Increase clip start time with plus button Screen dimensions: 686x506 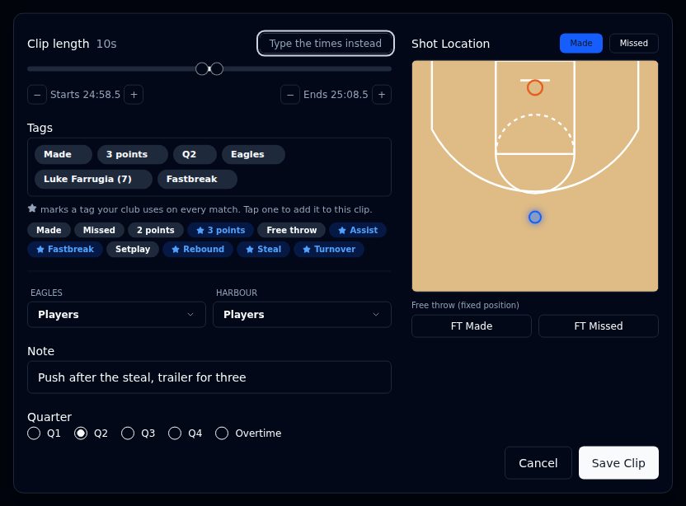134,95
